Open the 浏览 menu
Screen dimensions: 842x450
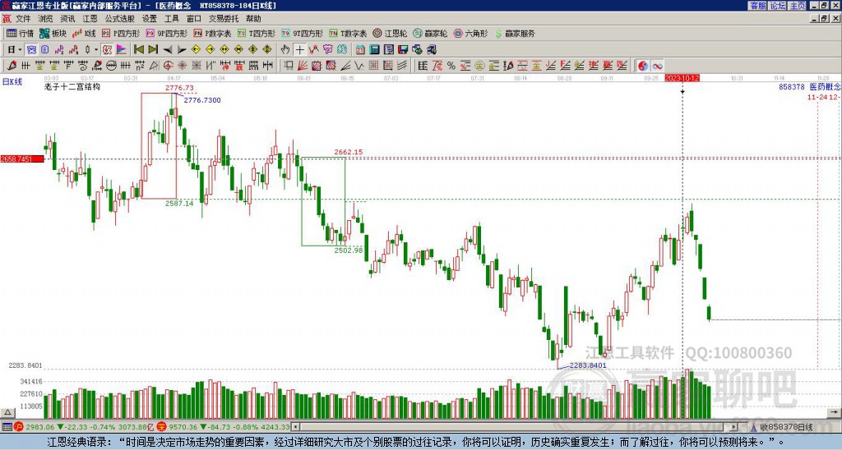click(x=45, y=19)
